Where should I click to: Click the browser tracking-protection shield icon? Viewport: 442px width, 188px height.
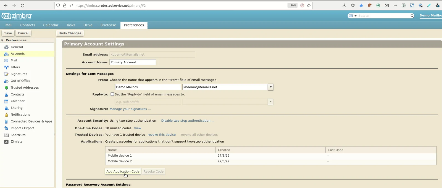(58, 6)
